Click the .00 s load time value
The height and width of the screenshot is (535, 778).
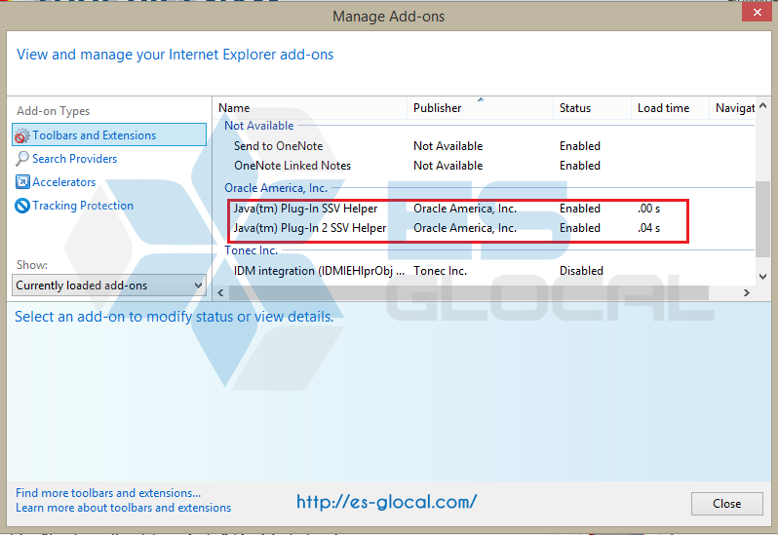pos(648,209)
